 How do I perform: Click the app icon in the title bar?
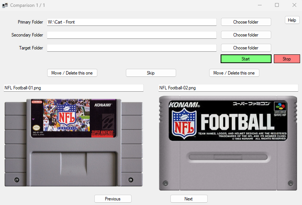pos(5,5)
